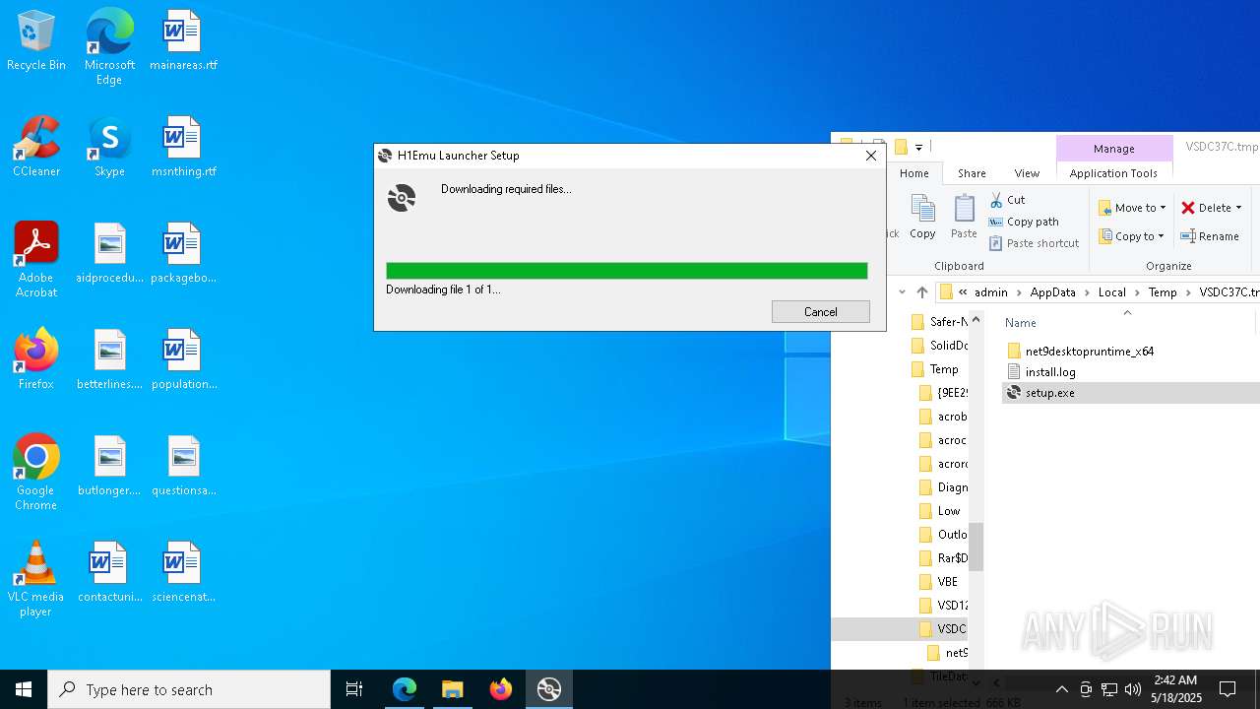Screen dimensions: 1260x709
Task: Open the Recycle Bin desktop icon
Action: tap(36, 41)
